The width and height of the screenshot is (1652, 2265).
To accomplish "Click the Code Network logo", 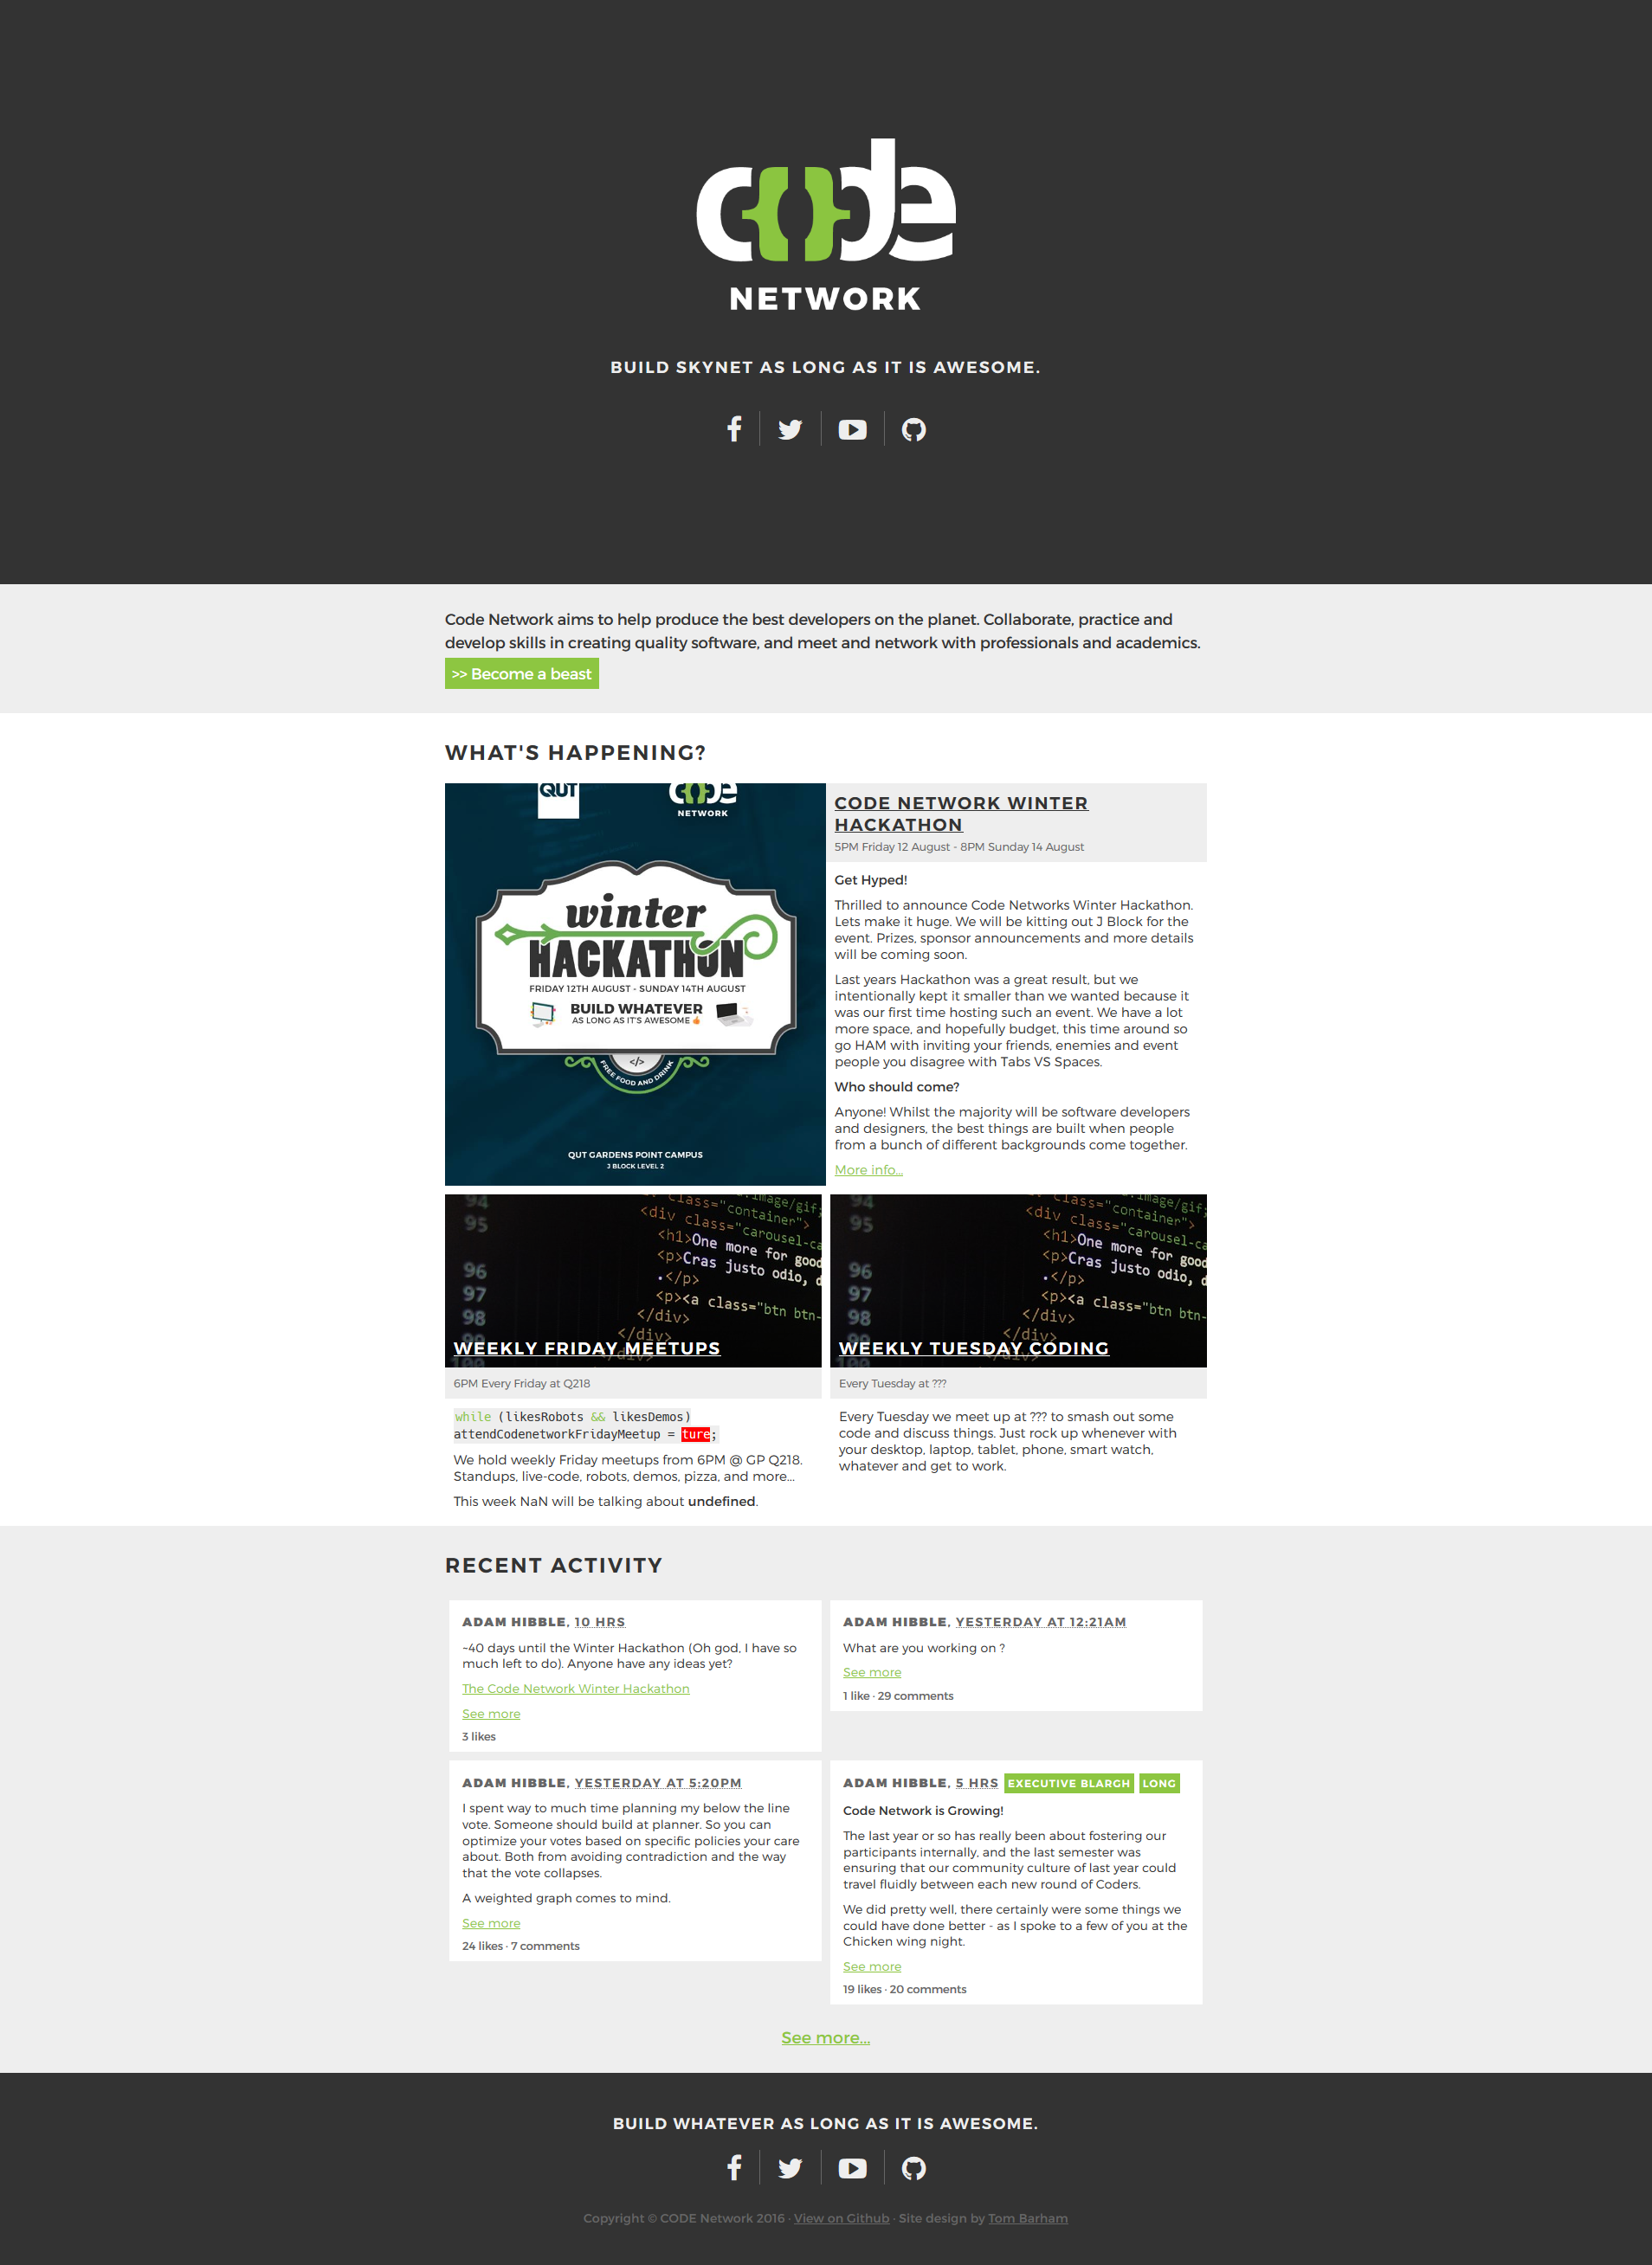I will 826,225.
